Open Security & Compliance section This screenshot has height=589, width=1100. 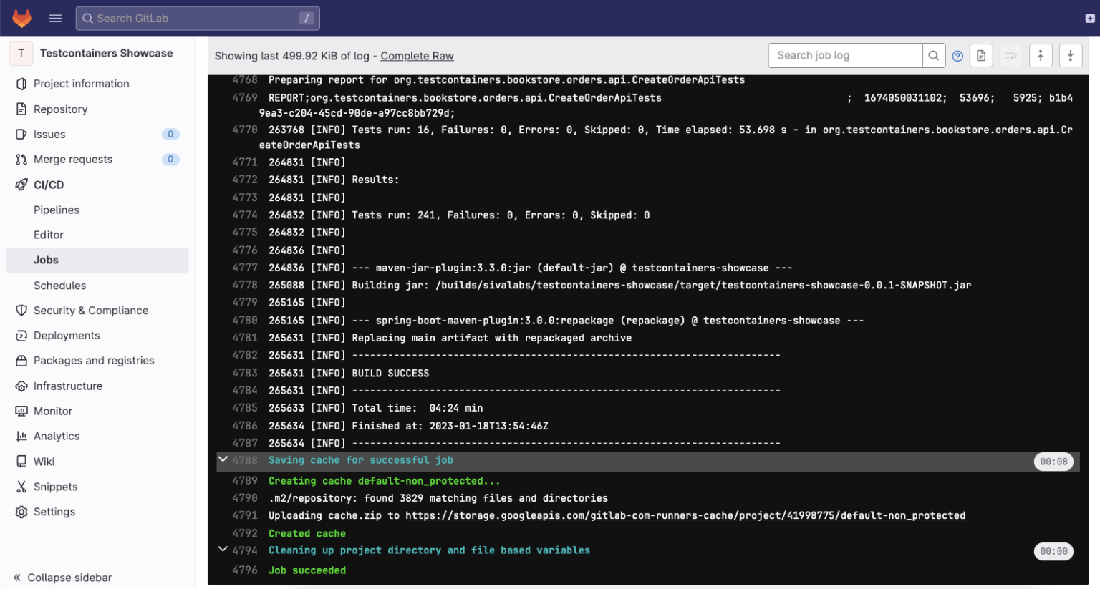coord(91,311)
